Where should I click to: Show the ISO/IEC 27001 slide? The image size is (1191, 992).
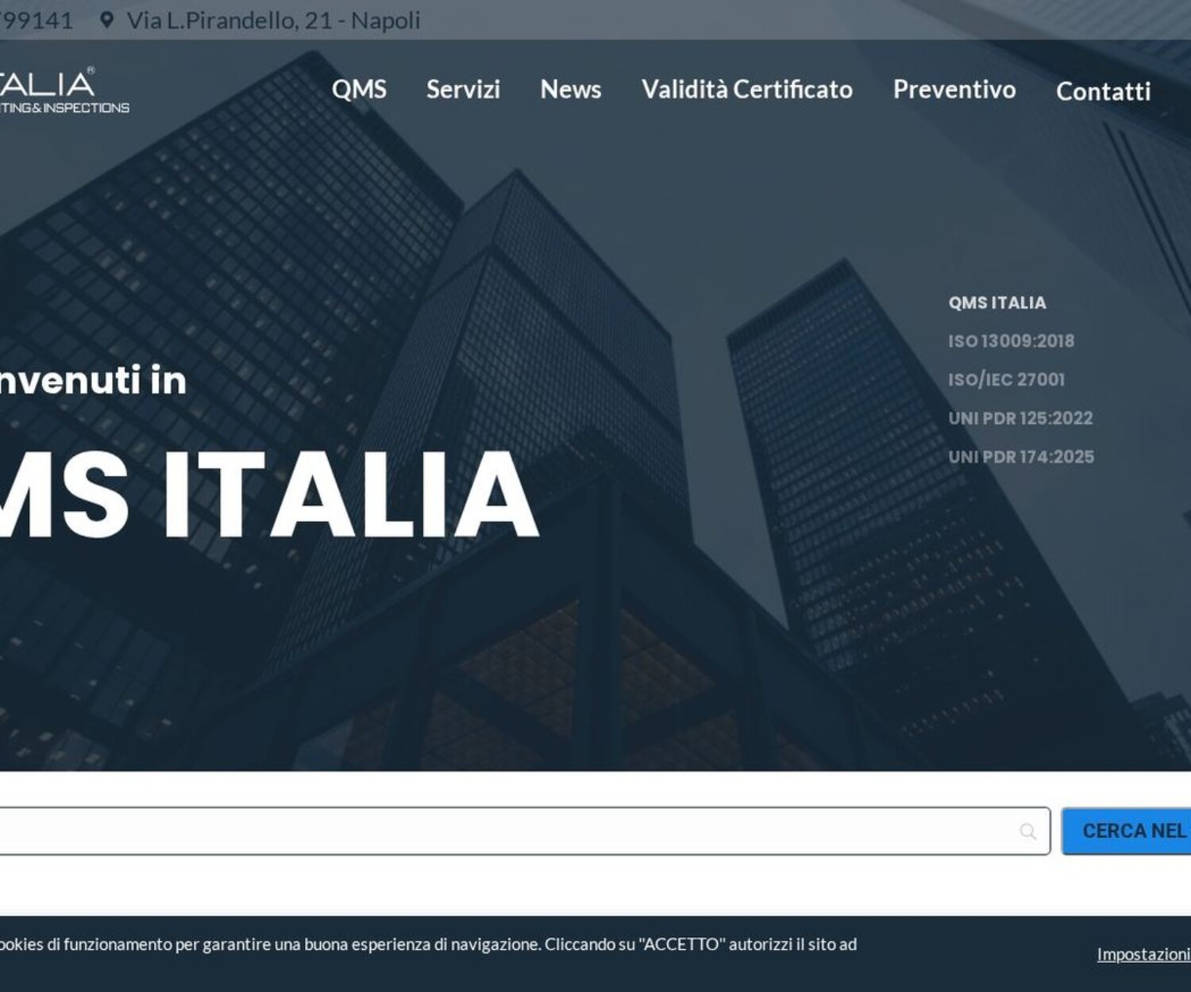[x=1006, y=379]
